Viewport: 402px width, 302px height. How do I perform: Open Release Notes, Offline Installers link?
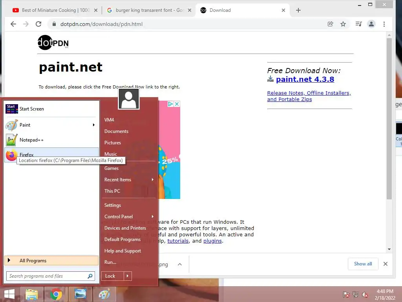tap(309, 96)
